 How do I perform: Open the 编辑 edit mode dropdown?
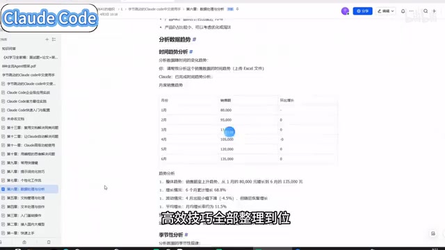(x=386, y=11)
